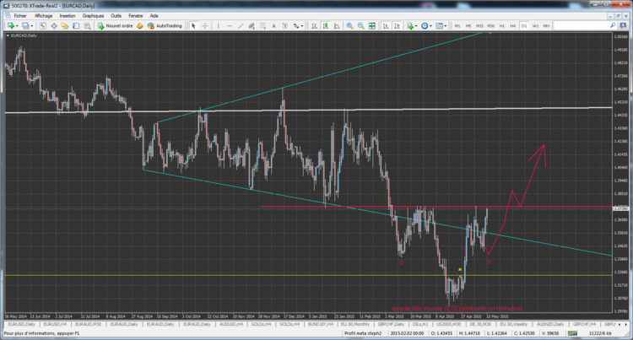The image size is (633, 340).
Task: Expand the new chart dropdown arrow
Action: click(19, 26)
